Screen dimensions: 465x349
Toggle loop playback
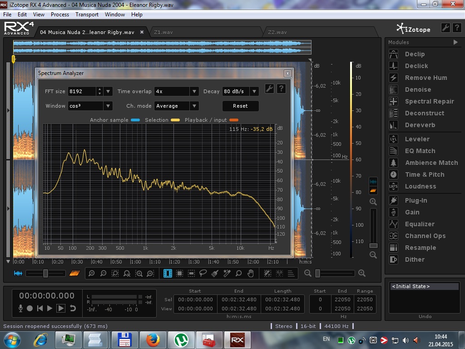73,309
